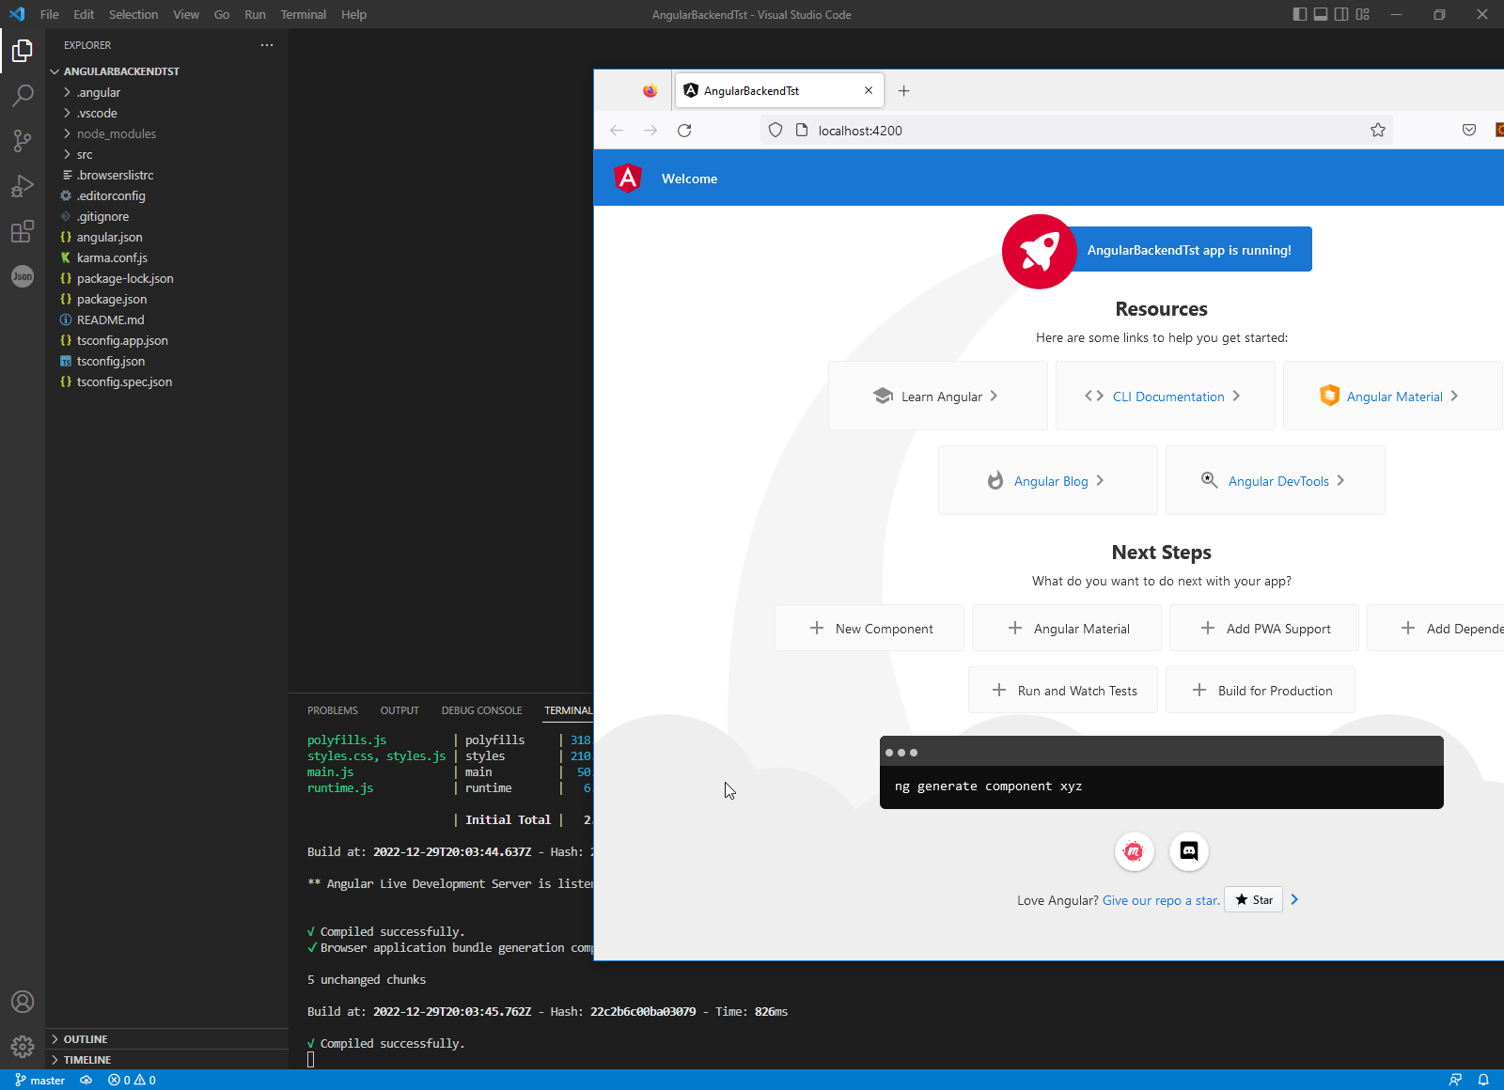Screen dimensions: 1504x1090
Task: Open the Extensions view
Action: [23, 231]
